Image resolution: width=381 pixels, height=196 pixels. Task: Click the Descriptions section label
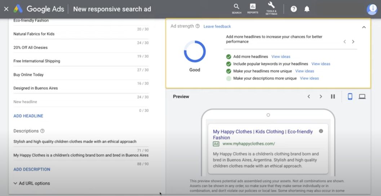(x=26, y=131)
